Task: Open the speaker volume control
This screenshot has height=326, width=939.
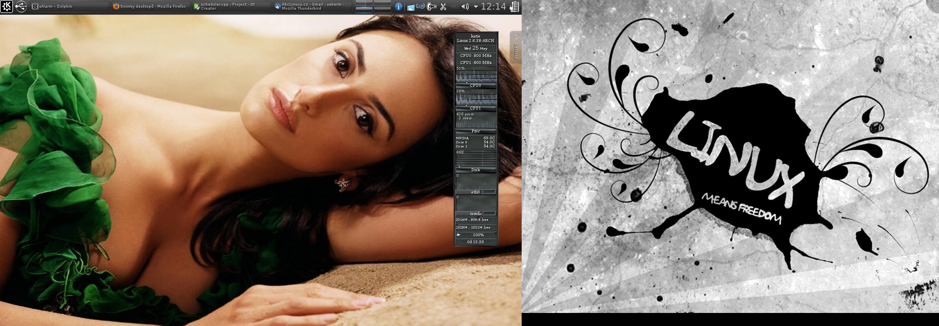Action: (x=465, y=7)
